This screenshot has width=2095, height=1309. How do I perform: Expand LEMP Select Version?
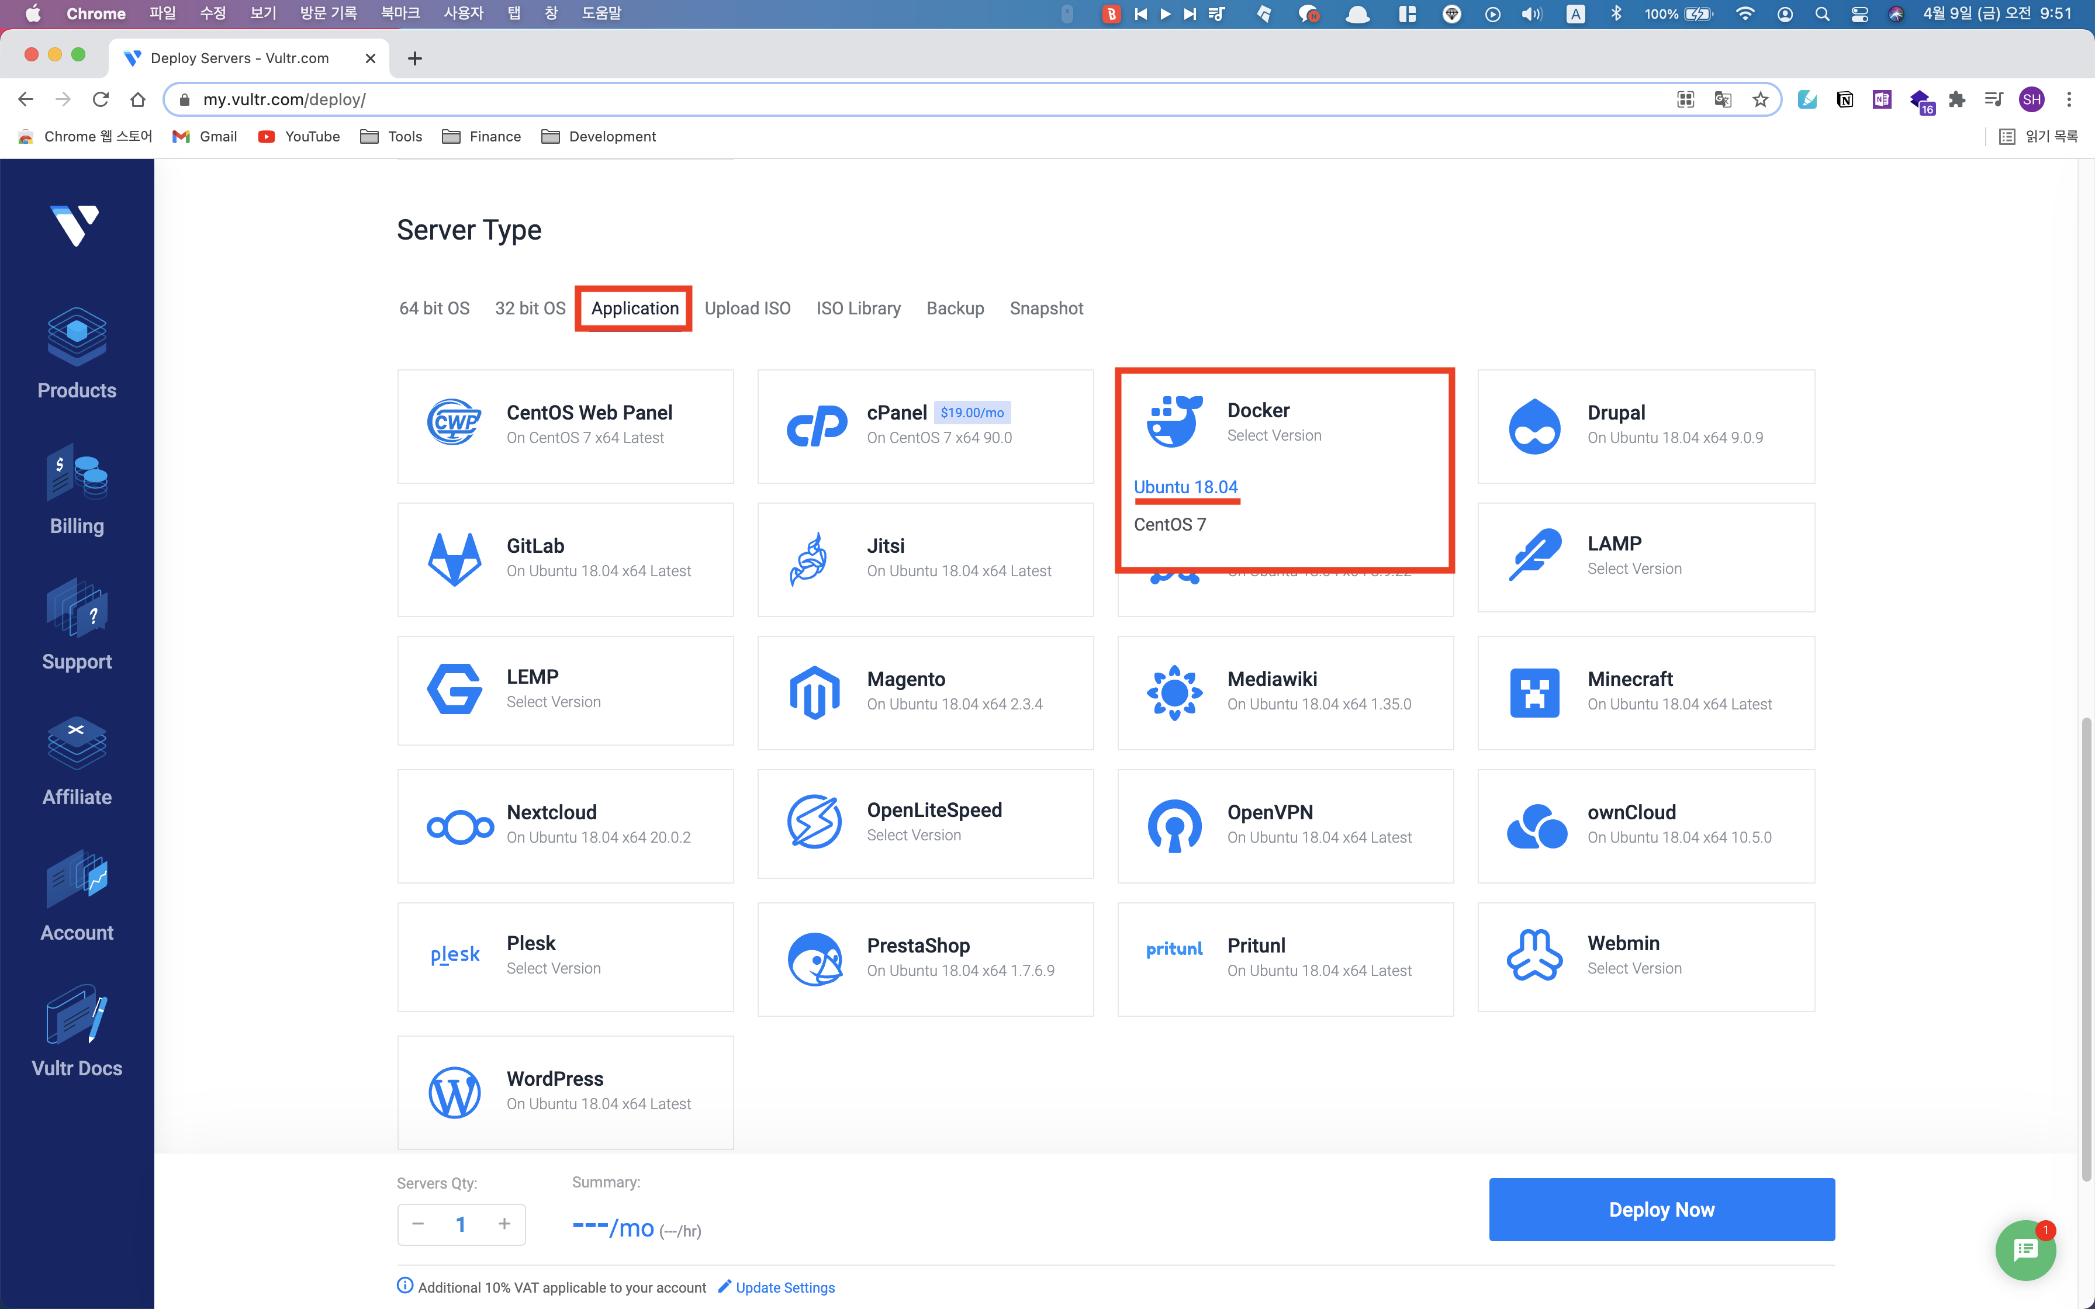point(553,702)
